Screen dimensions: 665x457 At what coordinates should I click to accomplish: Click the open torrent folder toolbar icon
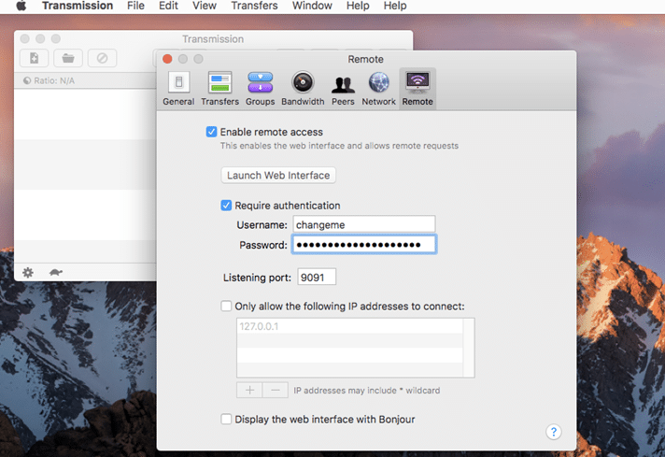tap(68, 58)
